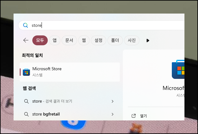Click 열기 to open Microsoft Store
This screenshot has width=198, height=134.
143,116
